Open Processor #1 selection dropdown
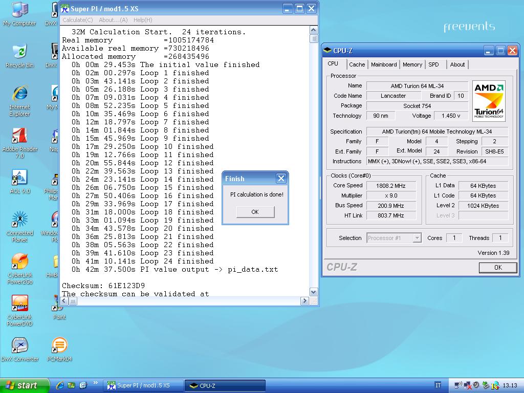The image size is (524, 393). pos(394,238)
